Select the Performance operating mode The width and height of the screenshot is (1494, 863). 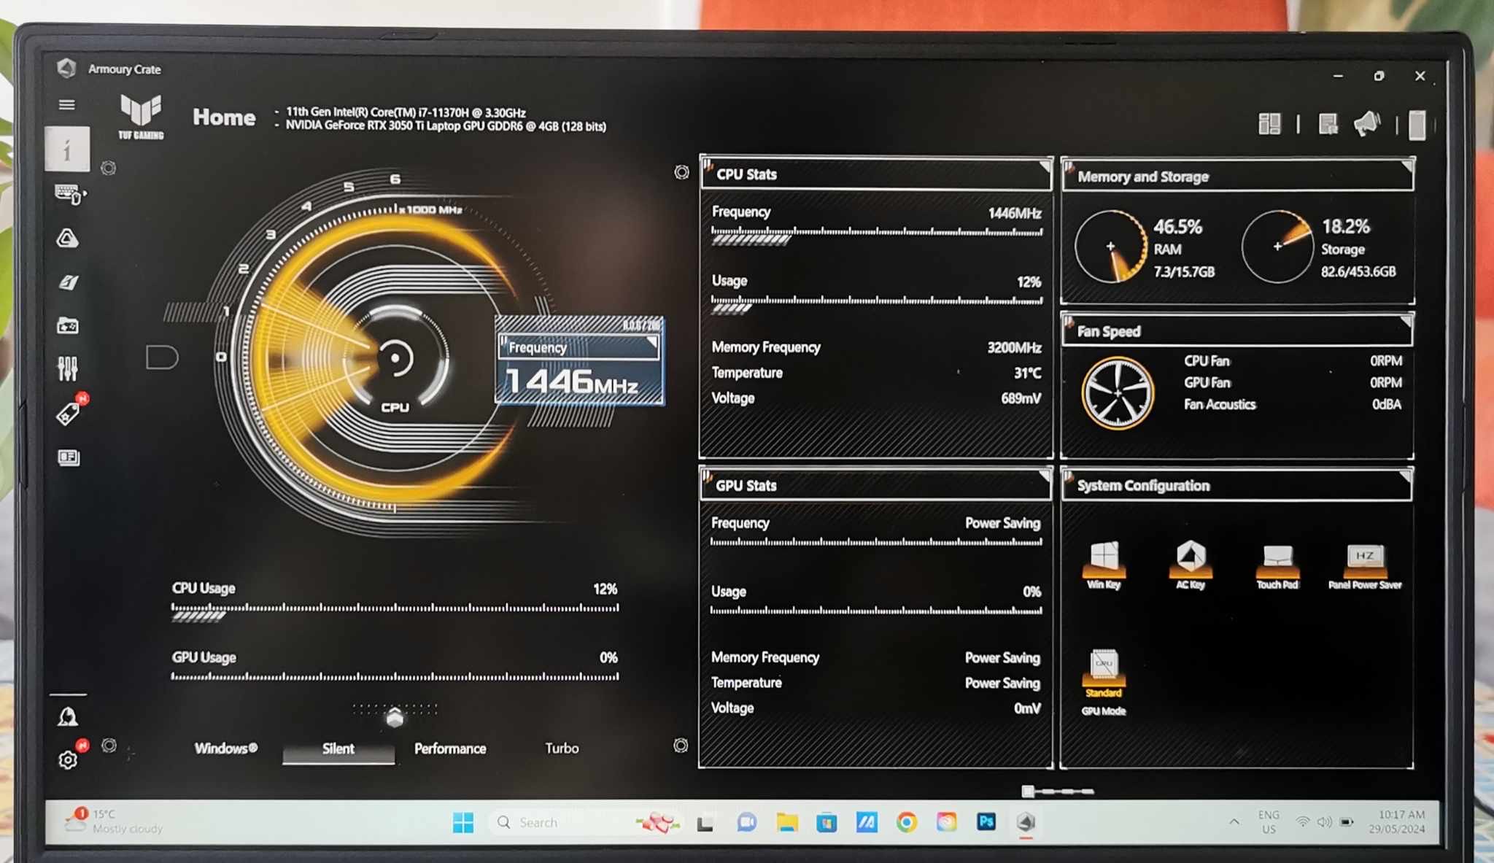[450, 749]
